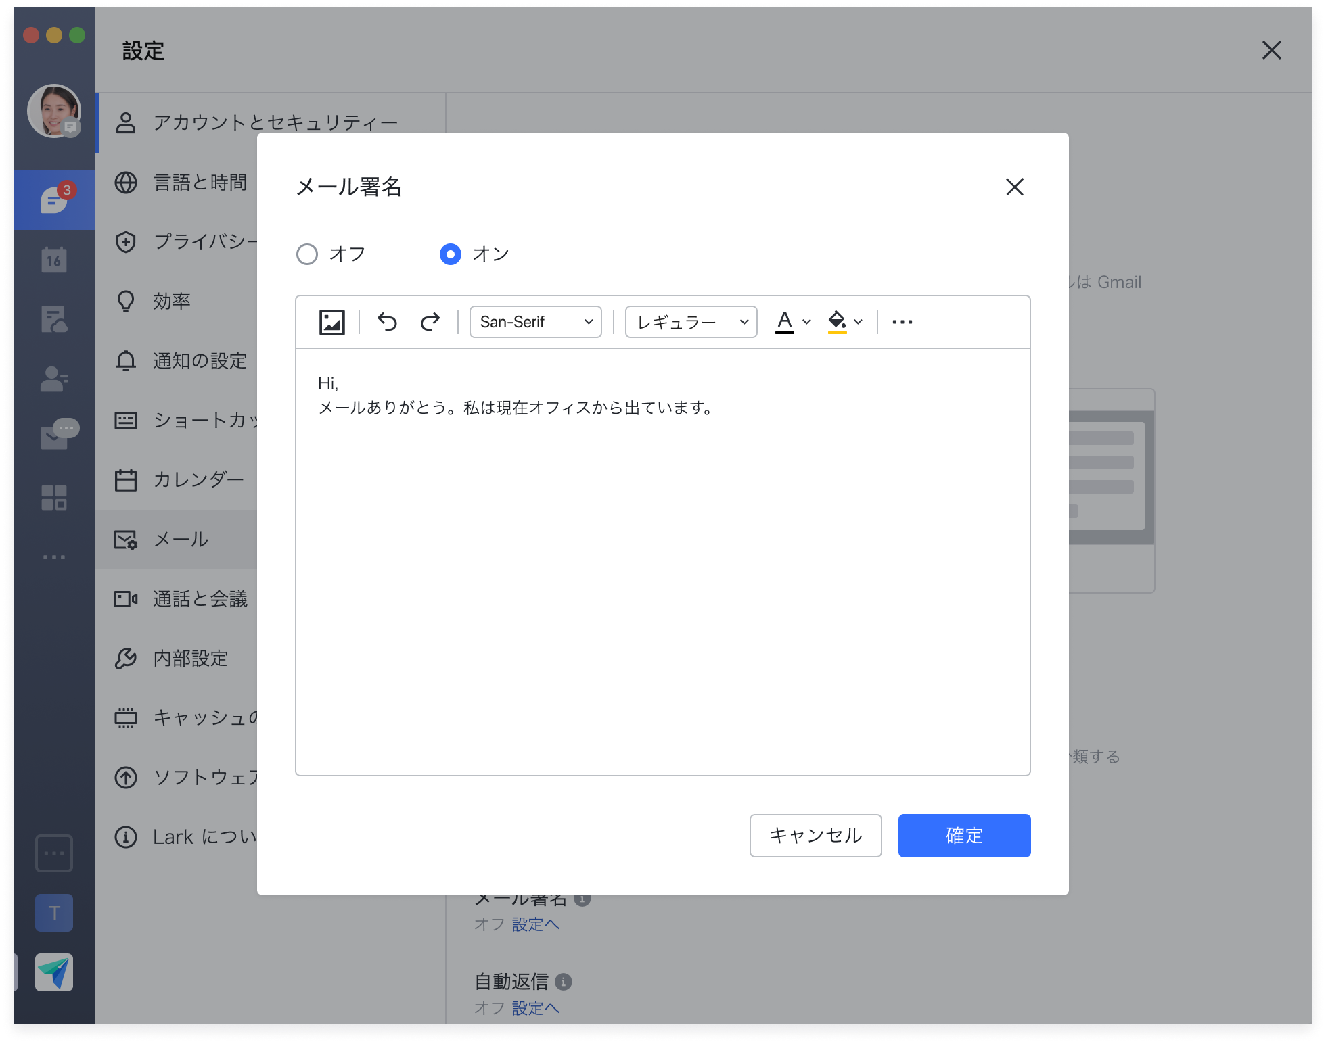The height and width of the screenshot is (1044, 1326).
Task: Expand the highlight fill color dropdown arrow
Action: (x=859, y=322)
